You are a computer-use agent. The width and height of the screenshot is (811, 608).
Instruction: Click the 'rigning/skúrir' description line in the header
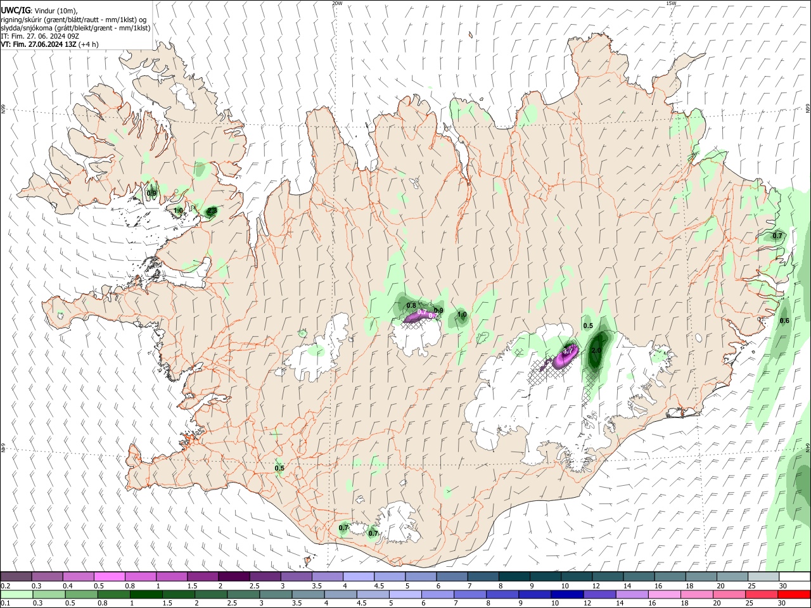(x=73, y=19)
